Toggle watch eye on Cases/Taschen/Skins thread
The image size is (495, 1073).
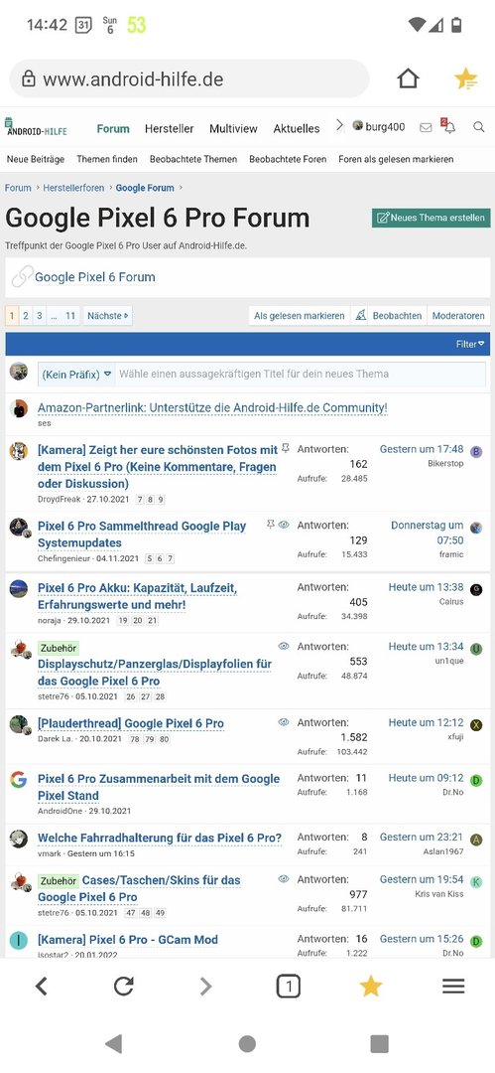pyautogui.click(x=284, y=878)
